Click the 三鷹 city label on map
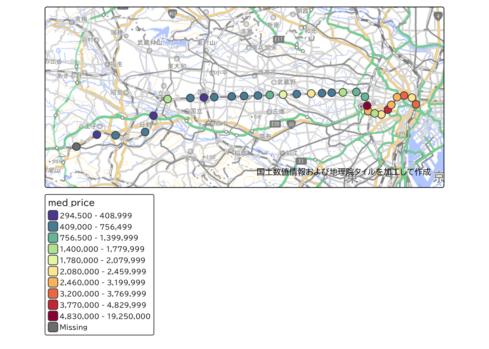 click(x=279, y=111)
